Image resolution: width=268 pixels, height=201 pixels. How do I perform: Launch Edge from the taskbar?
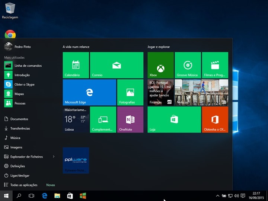[44, 196]
